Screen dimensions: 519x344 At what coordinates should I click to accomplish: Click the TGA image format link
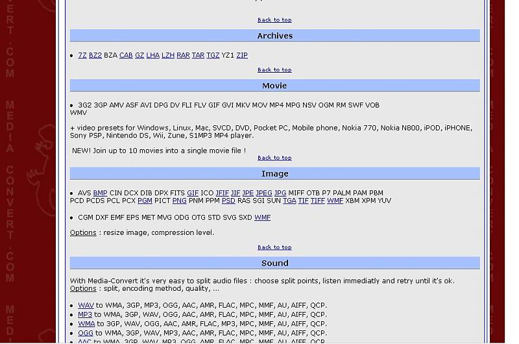click(289, 201)
